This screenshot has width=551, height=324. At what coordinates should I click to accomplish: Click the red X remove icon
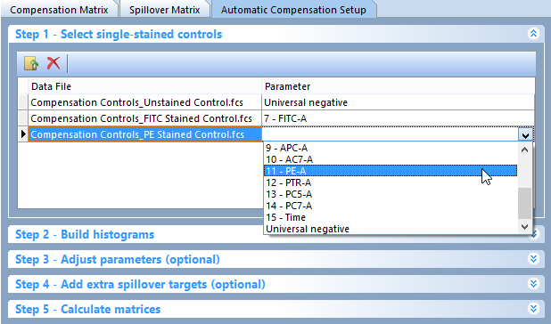53,63
